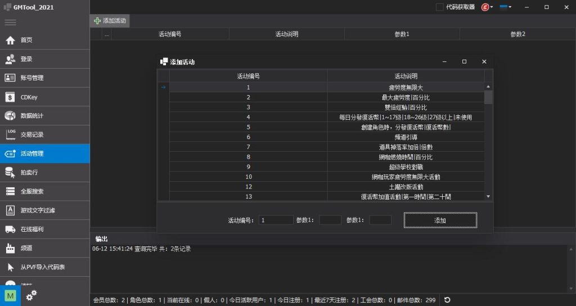
Task: Select row 3 雙倍經驗|百分比
Action: (327, 107)
